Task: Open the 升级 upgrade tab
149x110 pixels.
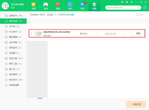Action: pyautogui.click(x=82, y=6)
